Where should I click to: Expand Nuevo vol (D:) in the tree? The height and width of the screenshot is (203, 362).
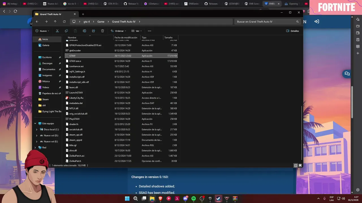[x=36, y=136]
